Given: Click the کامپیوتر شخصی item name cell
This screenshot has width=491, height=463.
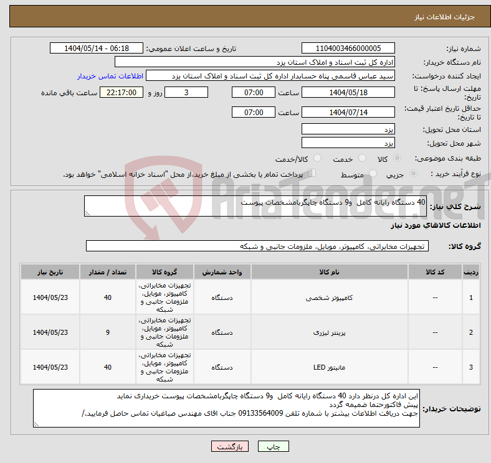Looking at the screenshot, I should [329, 297].
